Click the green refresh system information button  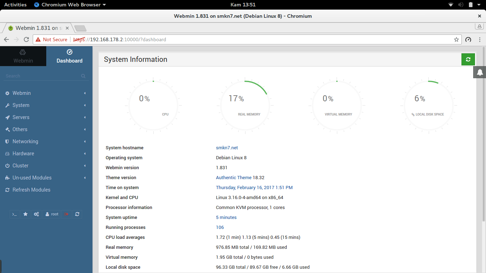coord(468,59)
